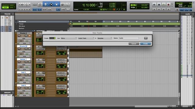Select Slip edit mode
Viewport: 195px width, 109px height.
pyautogui.click(x=5, y=8)
